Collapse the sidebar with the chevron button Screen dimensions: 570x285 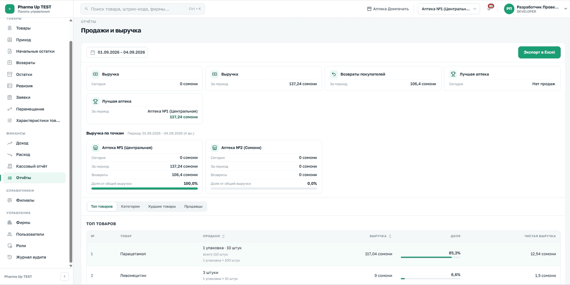65,277
